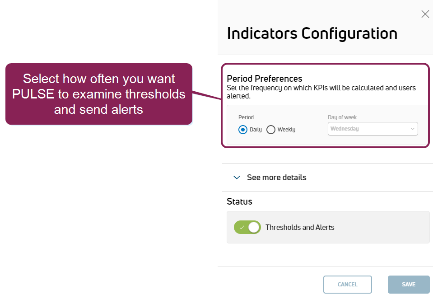The height and width of the screenshot is (304, 433).
Task: Close the Indicators Configuration panel
Action: point(425,14)
